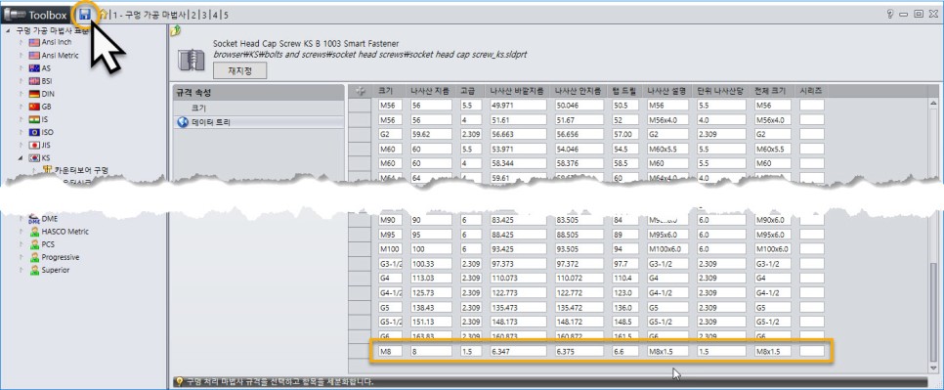Click the DIN German flag icon
944x390 pixels.
(x=34, y=94)
